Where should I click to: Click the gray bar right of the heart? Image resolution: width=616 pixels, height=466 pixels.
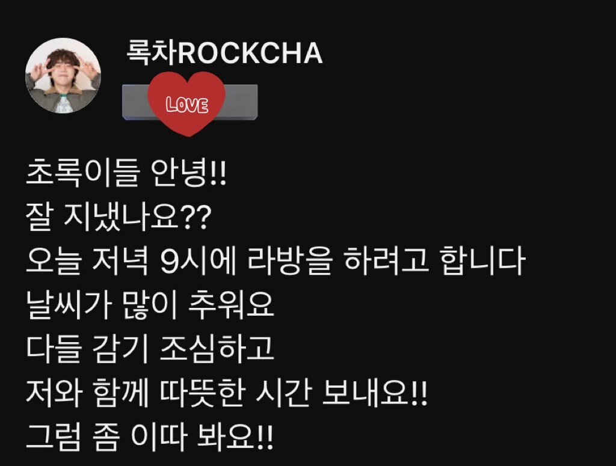pyautogui.click(x=241, y=102)
